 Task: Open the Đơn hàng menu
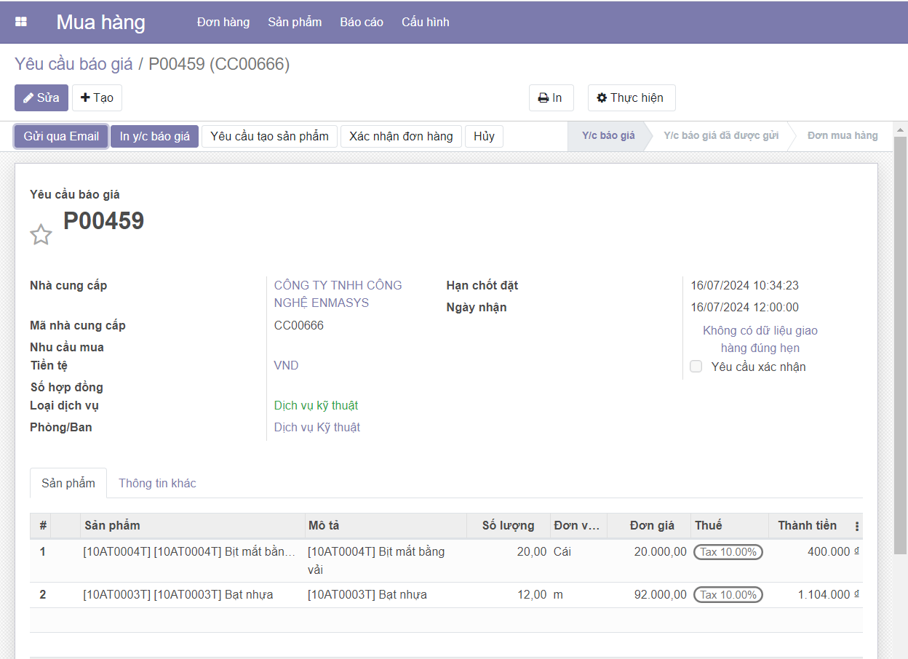[x=223, y=22]
